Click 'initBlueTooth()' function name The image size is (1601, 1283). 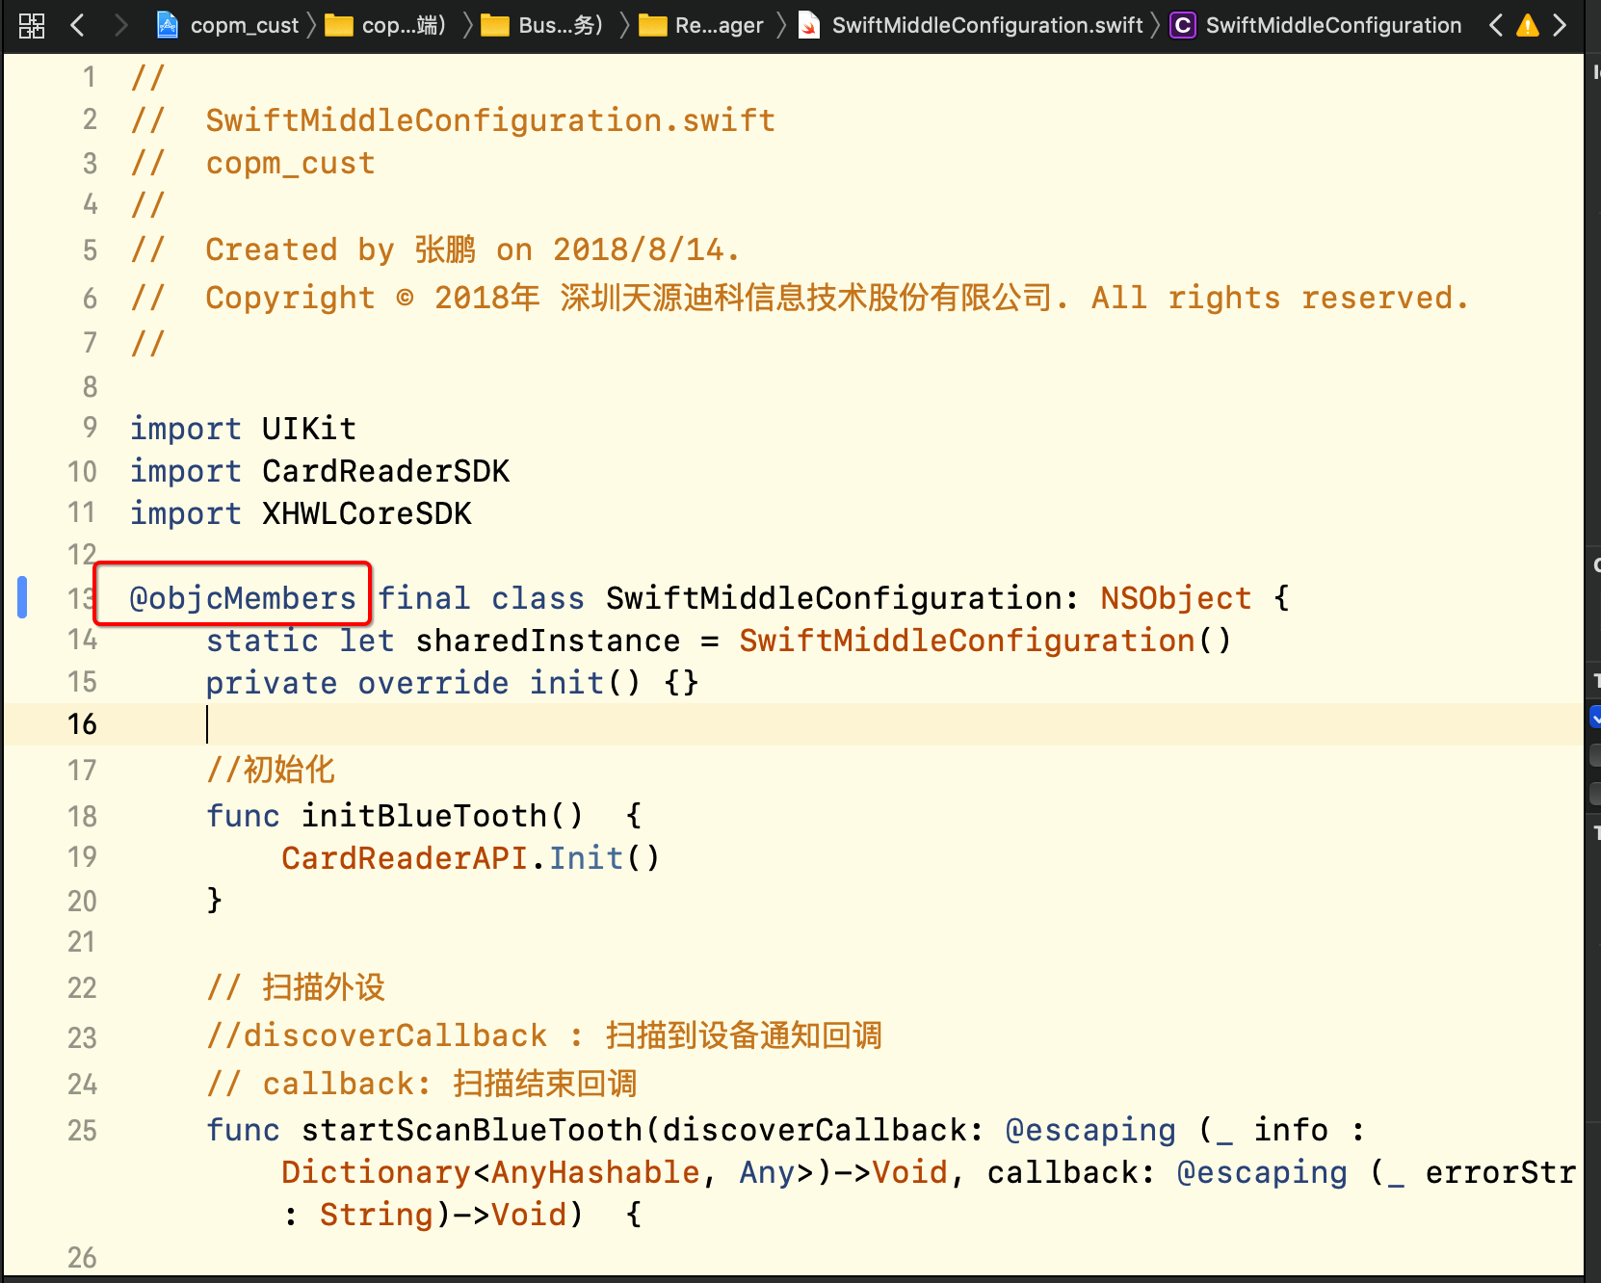tap(442, 816)
